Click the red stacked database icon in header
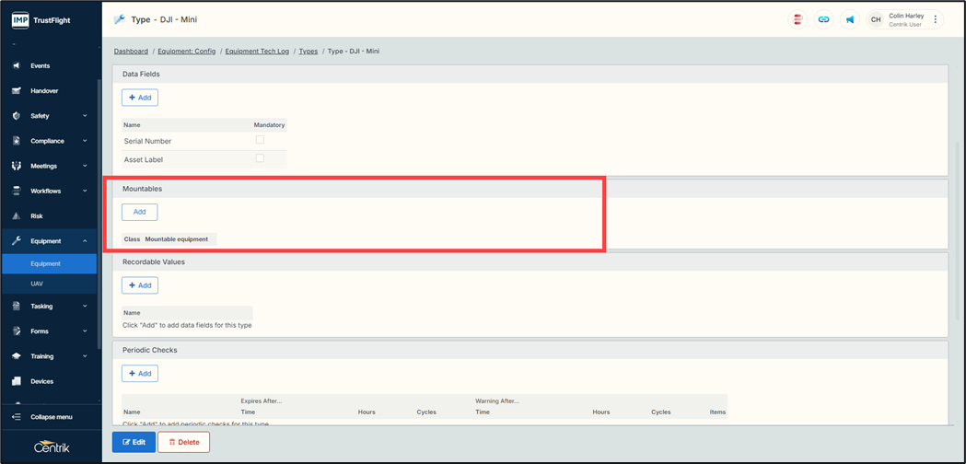The height and width of the screenshot is (464, 966). 797,19
